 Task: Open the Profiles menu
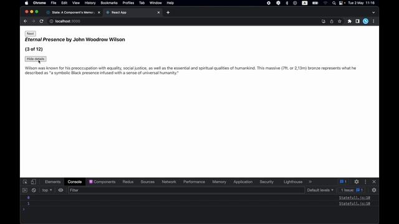(128, 3)
